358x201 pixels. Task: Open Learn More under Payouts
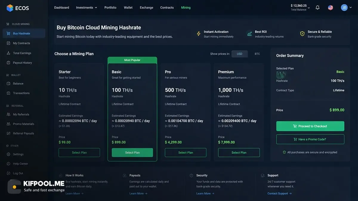pyautogui.click(x=138, y=194)
